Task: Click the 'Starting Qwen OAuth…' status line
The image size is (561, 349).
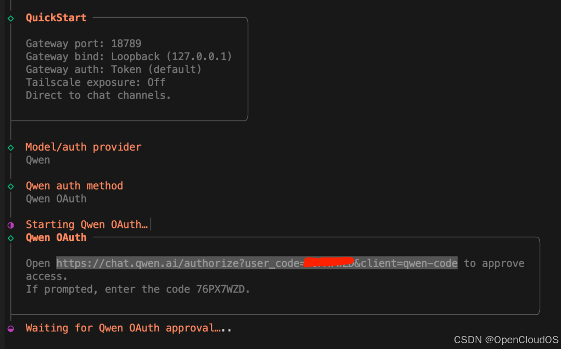Action: click(87, 224)
